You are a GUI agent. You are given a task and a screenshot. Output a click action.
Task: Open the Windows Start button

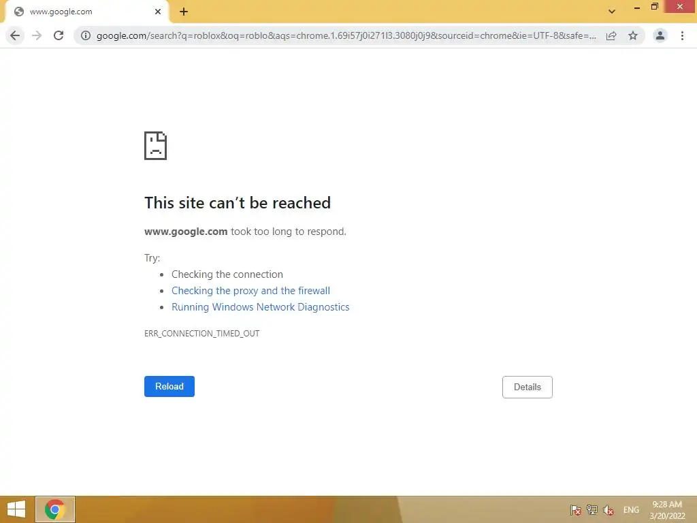click(16, 509)
